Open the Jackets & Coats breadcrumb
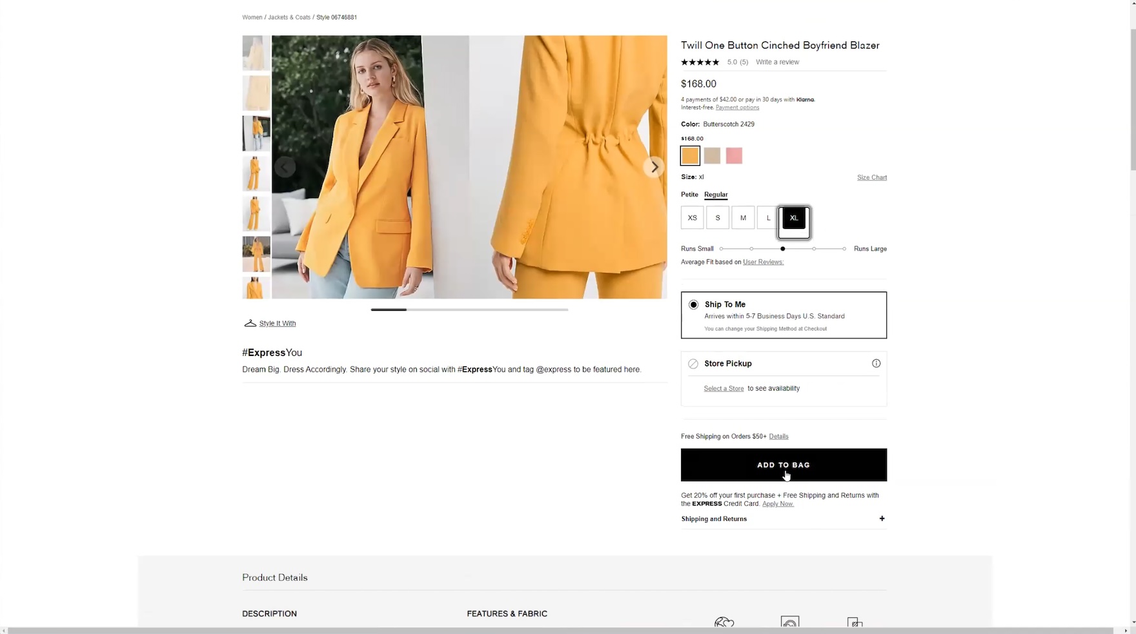The image size is (1136, 634). click(x=289, y=17)
